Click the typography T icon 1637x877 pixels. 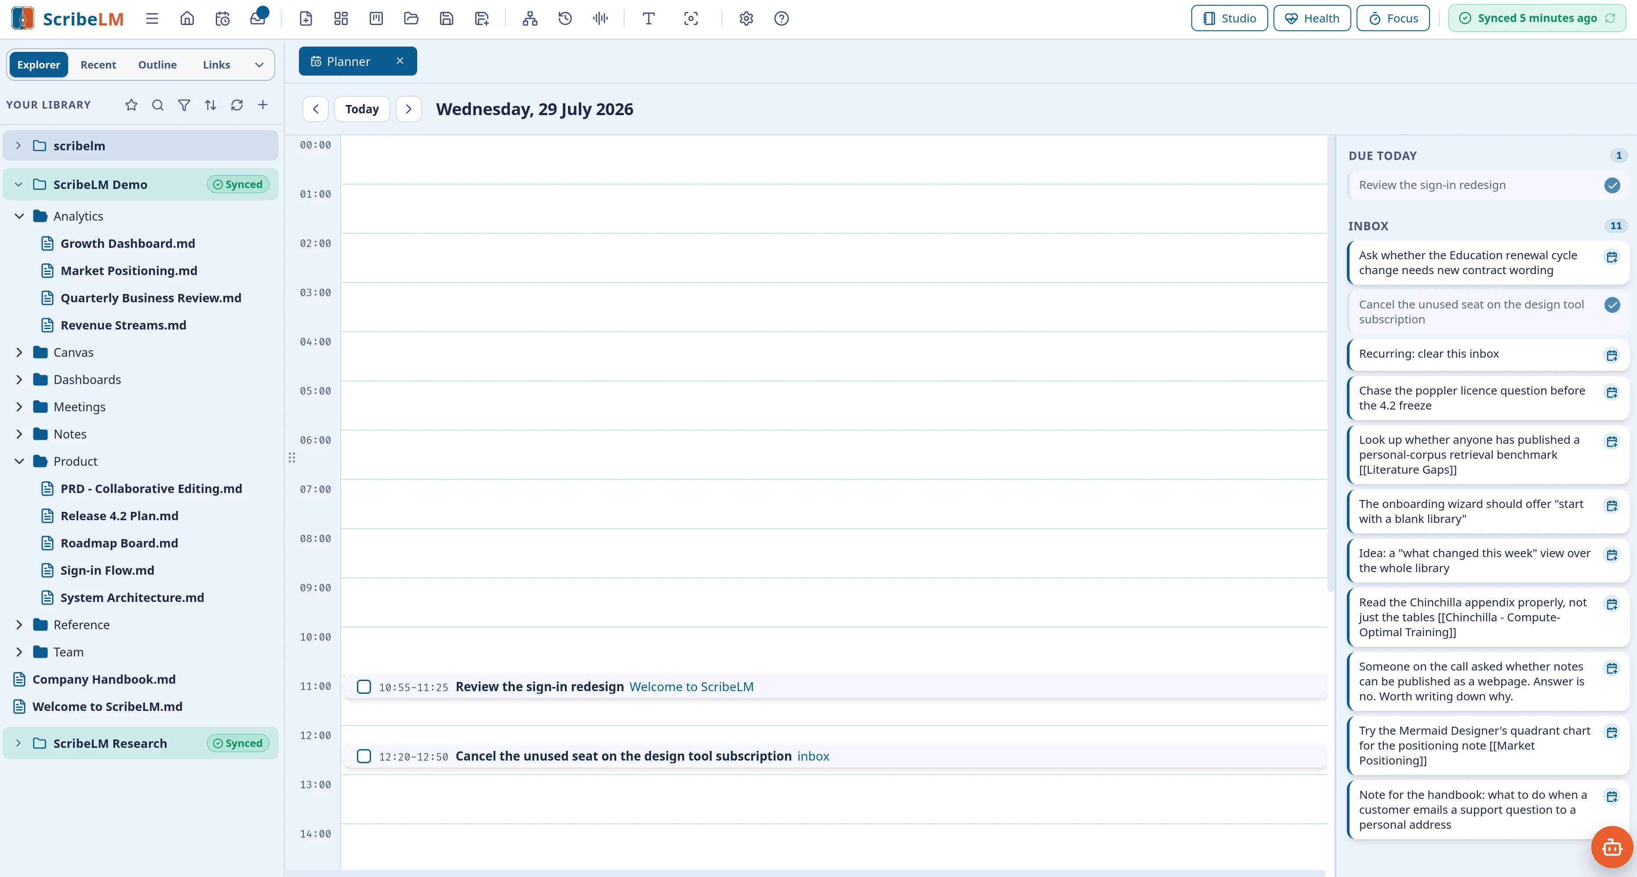coord(649,18)
